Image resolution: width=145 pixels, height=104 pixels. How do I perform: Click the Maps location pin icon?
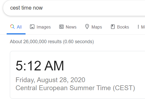(x=87, y=27)
